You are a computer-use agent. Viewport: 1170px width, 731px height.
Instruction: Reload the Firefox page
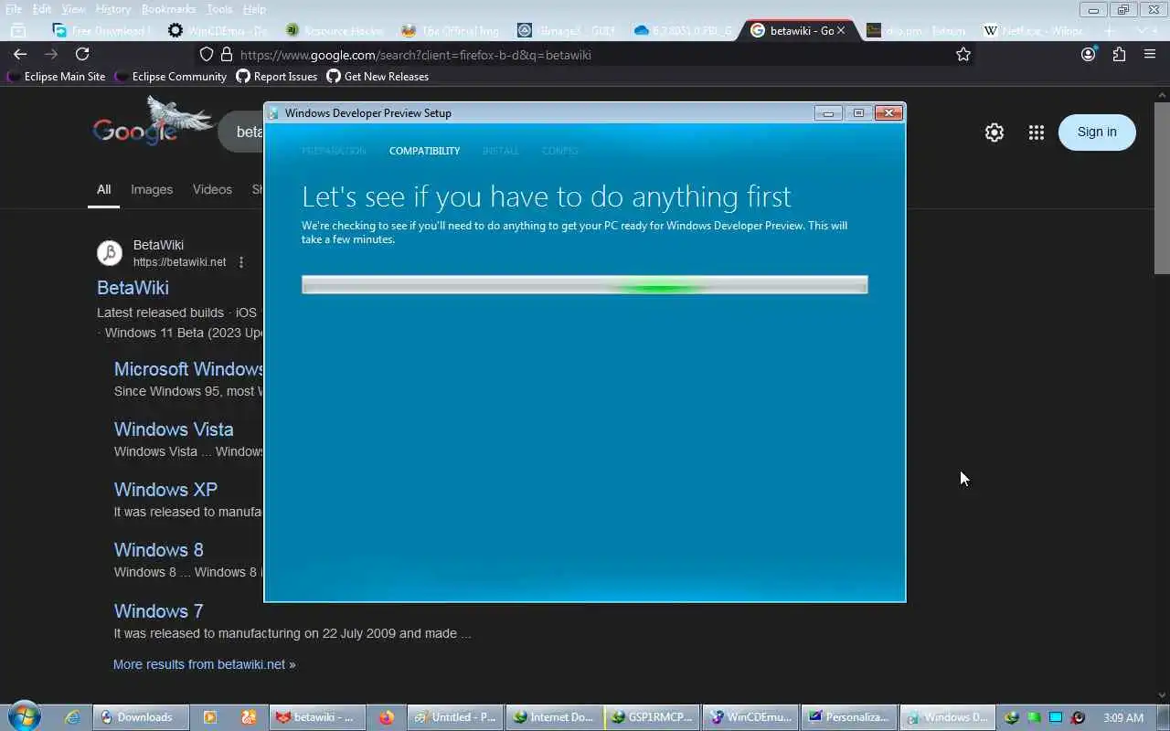82,55
